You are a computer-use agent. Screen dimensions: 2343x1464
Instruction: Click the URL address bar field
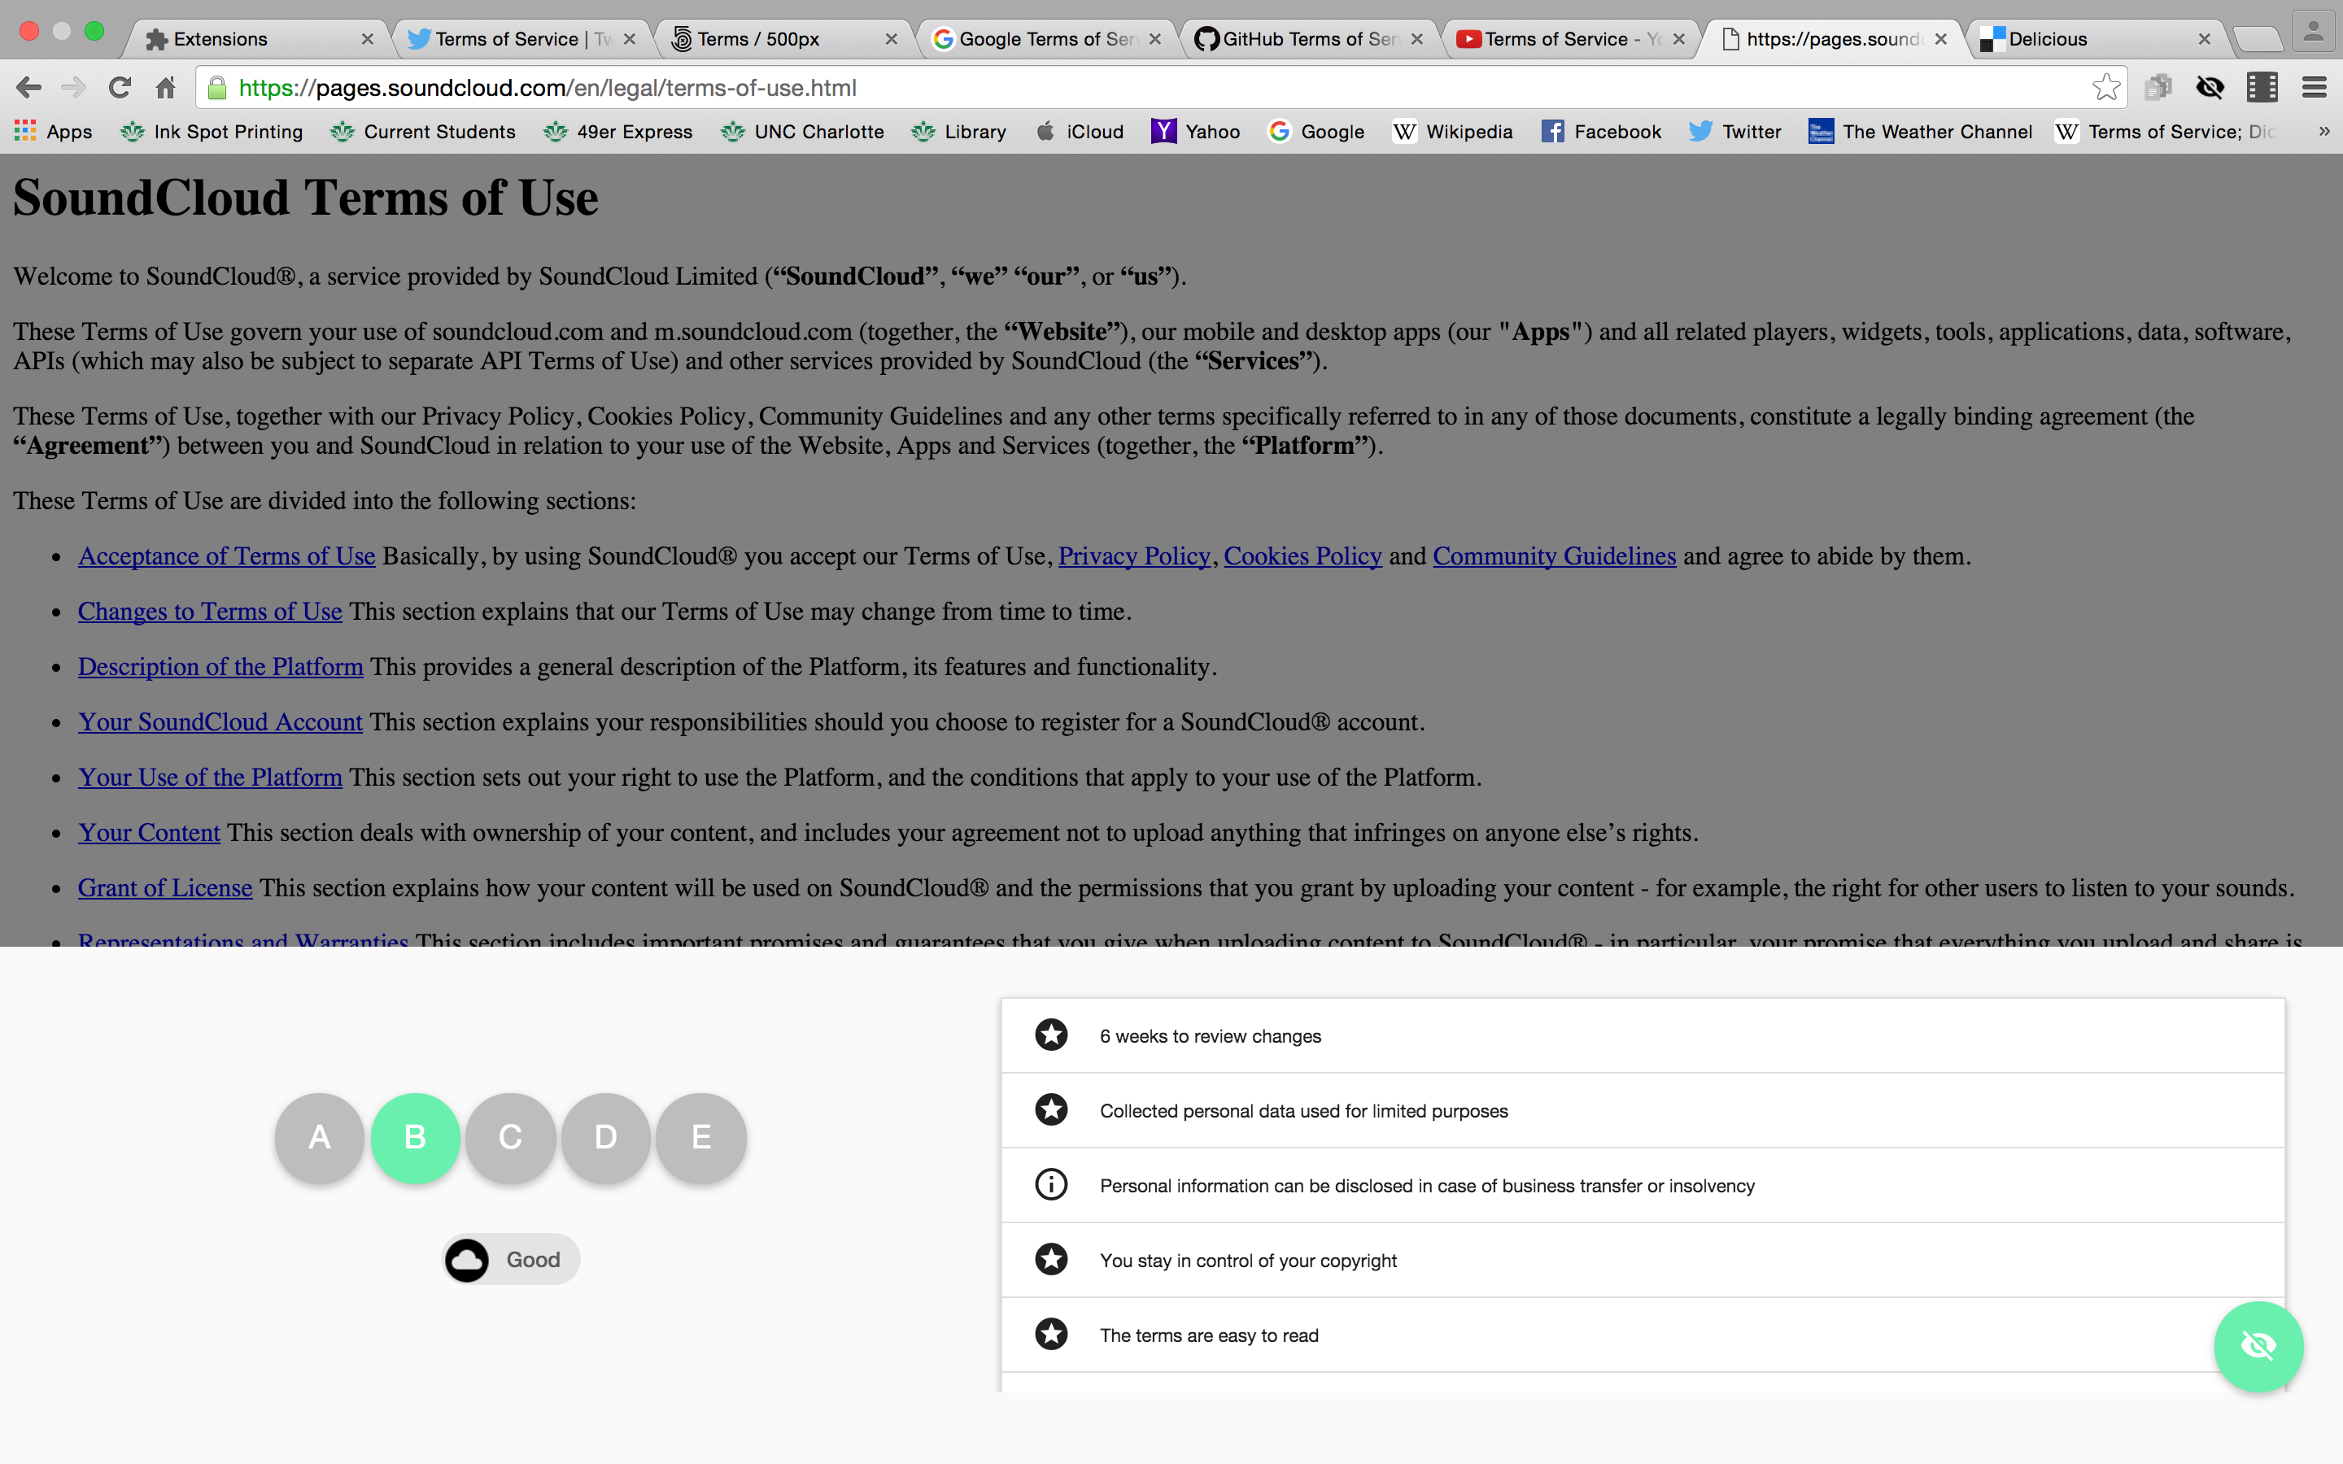pos(1162,88)
